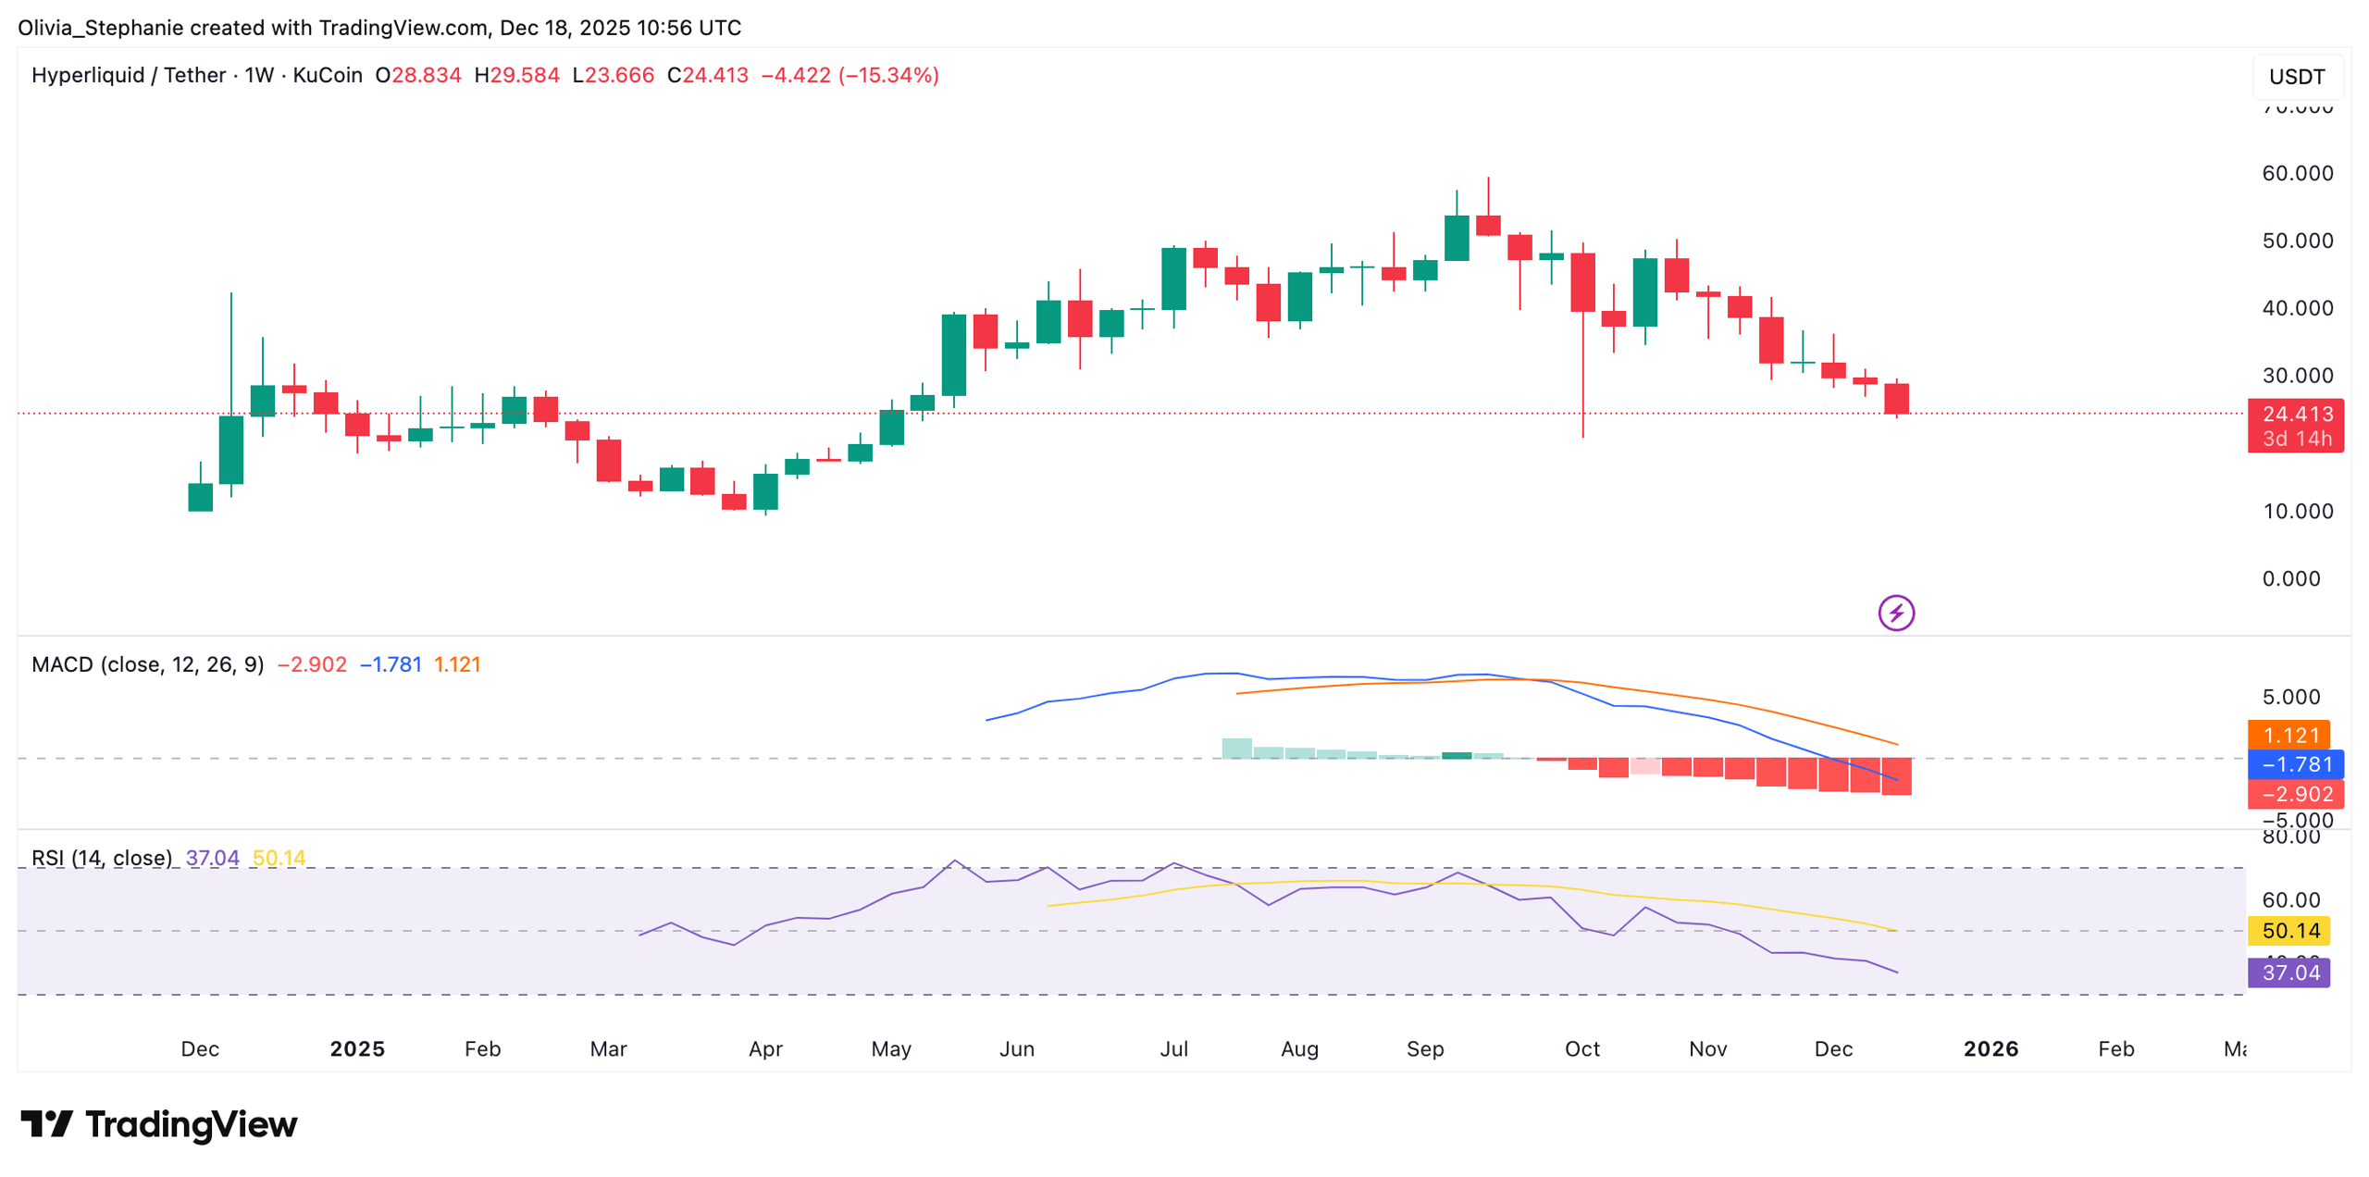Click the Sep label on the date axis

click(1425, 1049)
